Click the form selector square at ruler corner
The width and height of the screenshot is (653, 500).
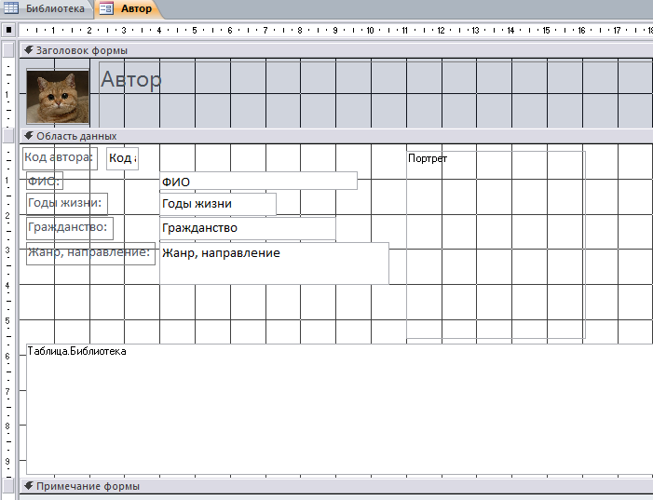click(8, 30)
